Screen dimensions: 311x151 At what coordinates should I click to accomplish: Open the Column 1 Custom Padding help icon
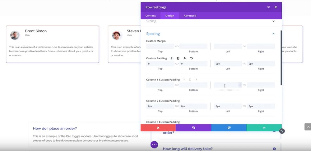[184, 80]
